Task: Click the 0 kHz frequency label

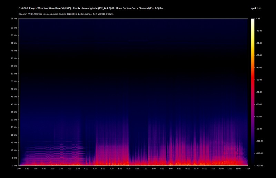Action: coord(16,165)
